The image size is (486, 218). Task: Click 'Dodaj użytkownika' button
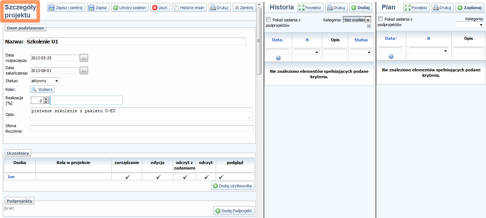tap(233, 186)
